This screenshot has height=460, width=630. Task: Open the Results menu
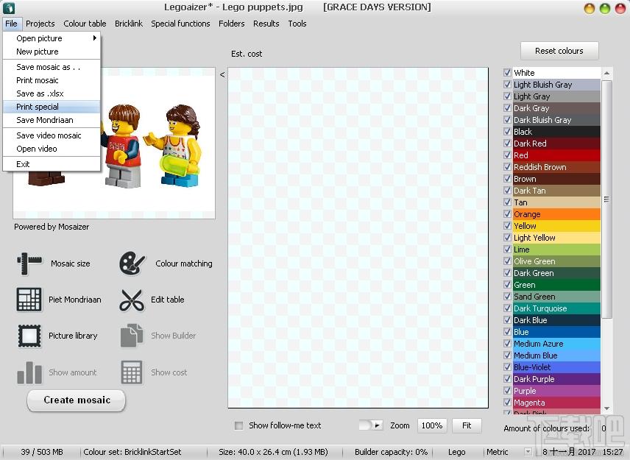266,24
